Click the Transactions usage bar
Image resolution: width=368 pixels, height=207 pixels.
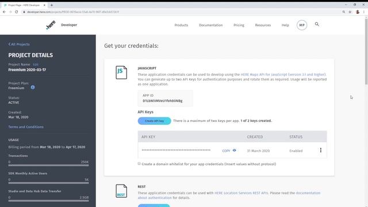point(48,165)
